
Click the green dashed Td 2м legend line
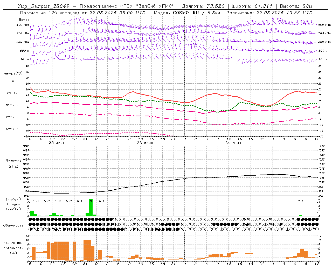point(11,96)
